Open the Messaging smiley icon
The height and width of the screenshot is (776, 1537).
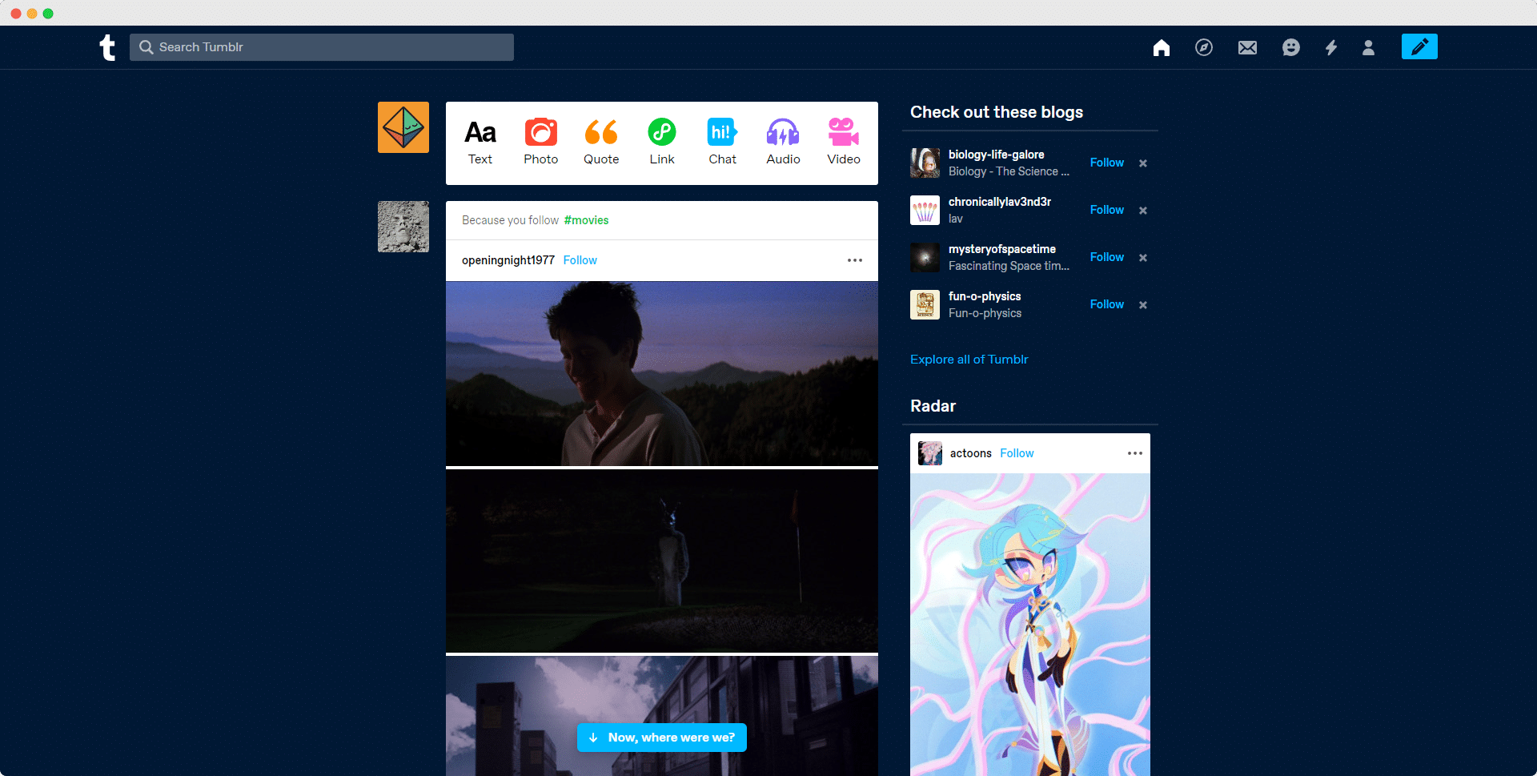tap(1290, 48)
